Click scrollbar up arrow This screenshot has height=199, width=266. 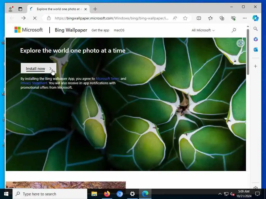(248, 26)
